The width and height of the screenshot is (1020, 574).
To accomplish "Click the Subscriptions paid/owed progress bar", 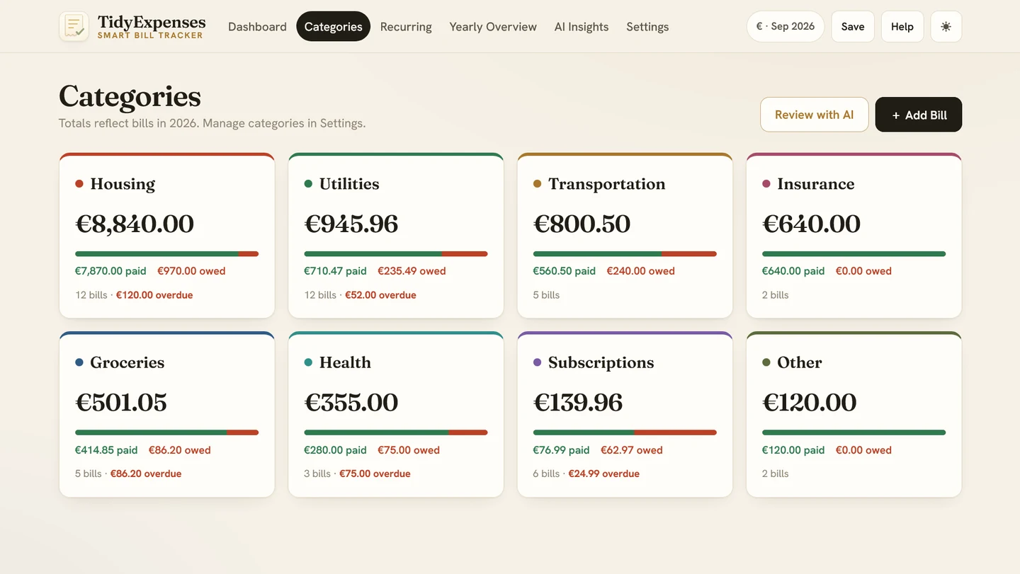I will tap(625, 432).
